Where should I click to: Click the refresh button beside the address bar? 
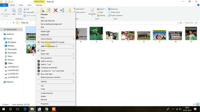coord(181,23)
